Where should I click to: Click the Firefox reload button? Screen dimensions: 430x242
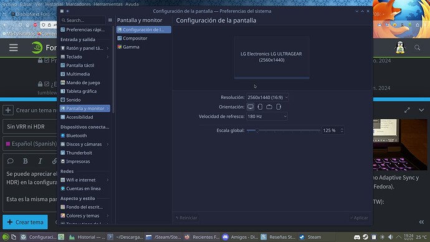pos(21,25)
